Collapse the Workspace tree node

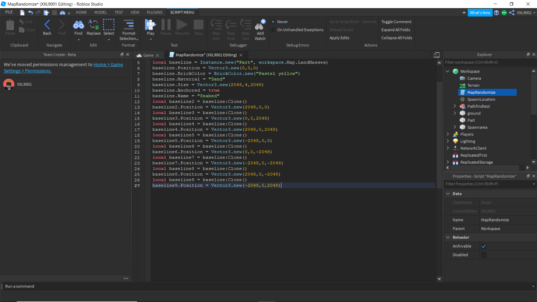pyautogui.click(x=447, y=71)
